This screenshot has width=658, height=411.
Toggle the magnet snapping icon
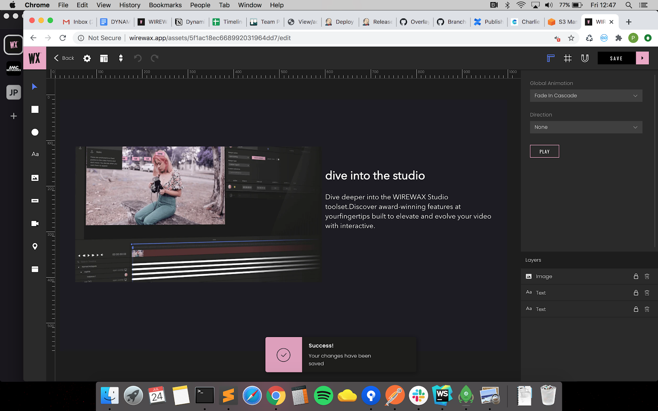click(x=585, y=58)
